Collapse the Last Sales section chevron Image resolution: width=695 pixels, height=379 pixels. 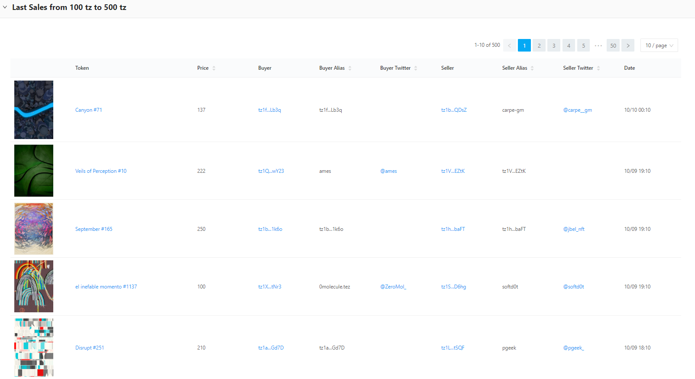[5, 7]
